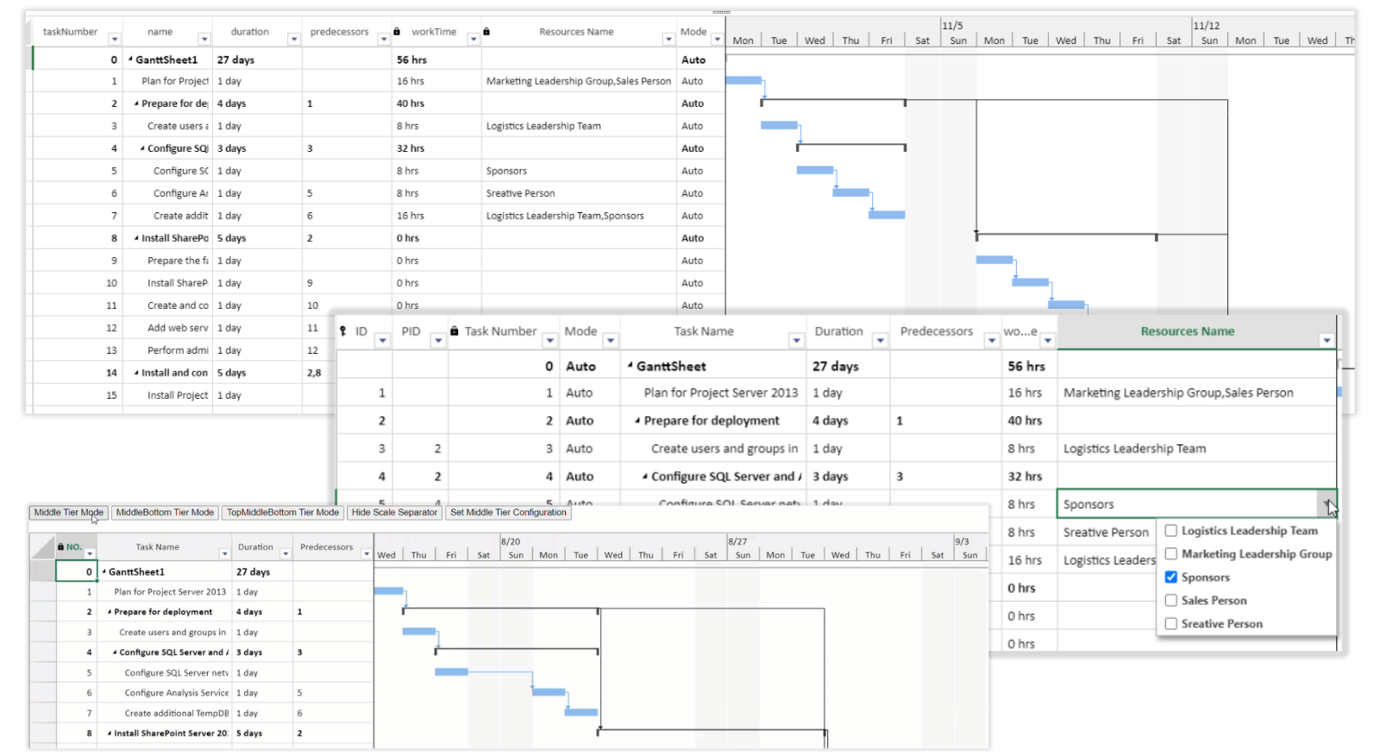Collapse 'Install SharePo' row in top sheet
The width and height of the screenshot is (1380, 756).
(x=136, y=238)
